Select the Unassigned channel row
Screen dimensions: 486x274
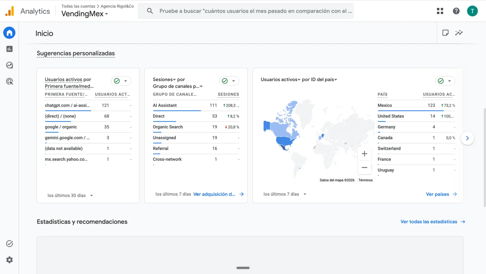[196, 138]
